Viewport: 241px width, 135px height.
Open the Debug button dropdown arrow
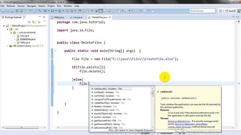coord(49,11)
